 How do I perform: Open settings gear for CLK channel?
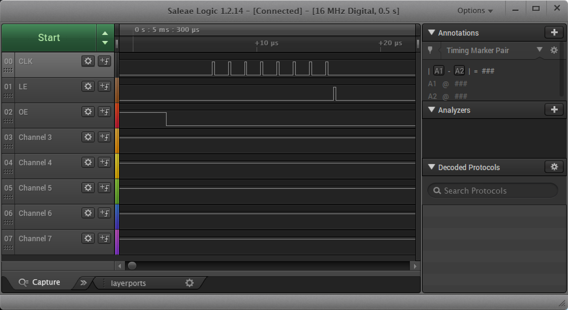[88, 61]
